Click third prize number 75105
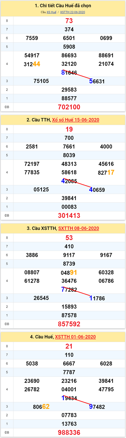Image resolution: width=126 pixels, height=438 pixels. (41, 81)
